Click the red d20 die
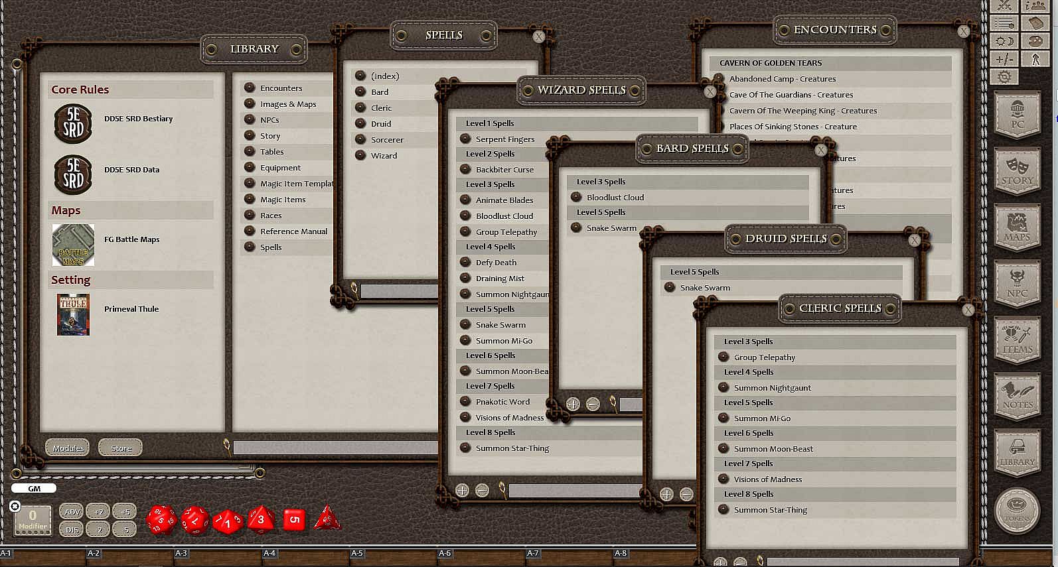Image resolution: width=1058 pixels, height=567 pixels. click(161, 520)
